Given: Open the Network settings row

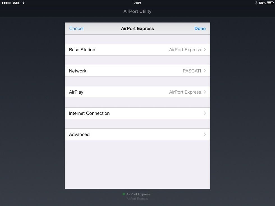Looking at the screenshot, I should click(x=137, y=71).
